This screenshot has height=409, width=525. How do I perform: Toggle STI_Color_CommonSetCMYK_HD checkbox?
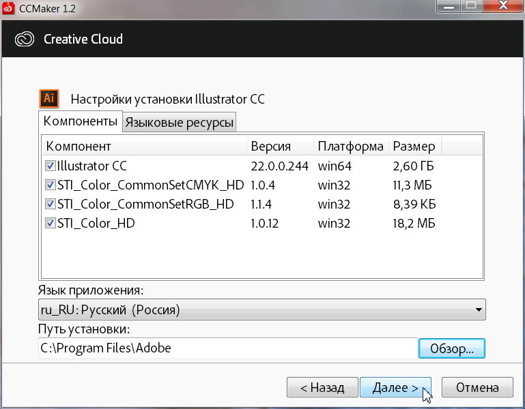point(51,185)
